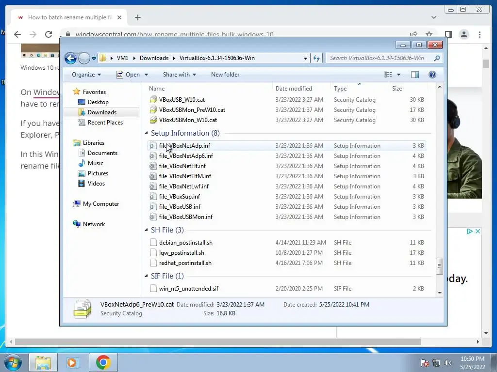Viewport: 497px width, 372px height.
Task: Select the file_VBoxNetAdp6.inf icon
Action: click(x=153, y=156)
